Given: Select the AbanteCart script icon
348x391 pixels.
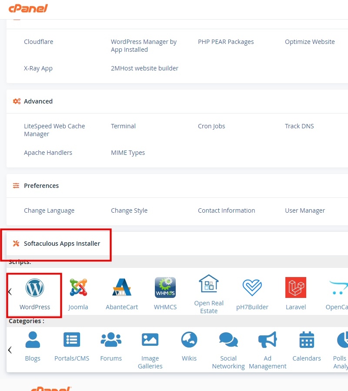Looking at the screenshot, I should [x=122, y=288].
